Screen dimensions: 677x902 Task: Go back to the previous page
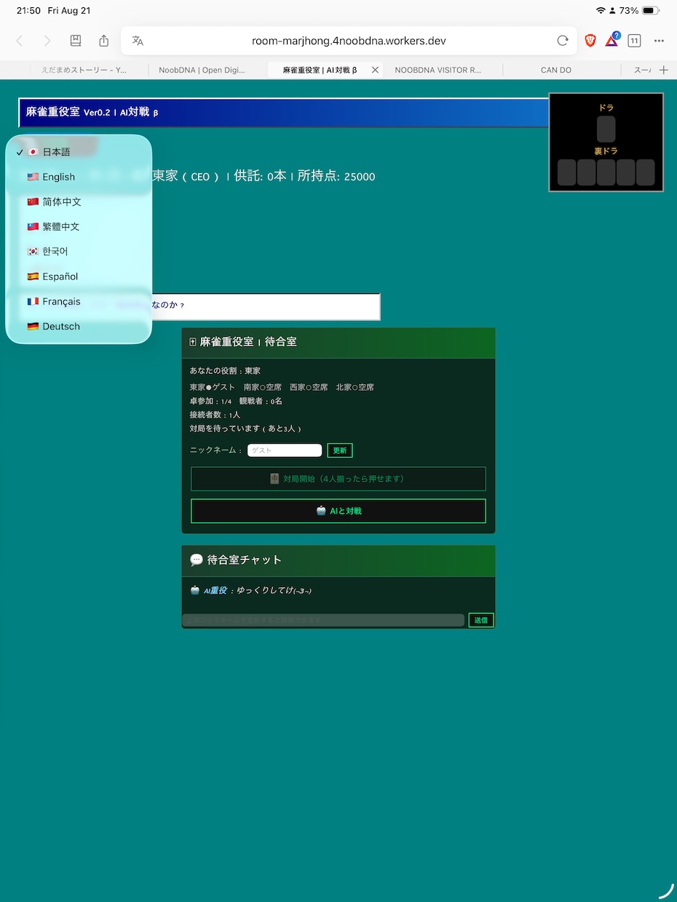coord(20,41)
